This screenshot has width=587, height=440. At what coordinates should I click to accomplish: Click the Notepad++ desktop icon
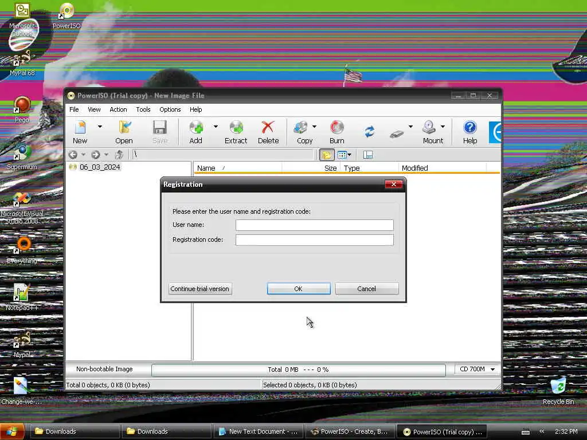22,298
